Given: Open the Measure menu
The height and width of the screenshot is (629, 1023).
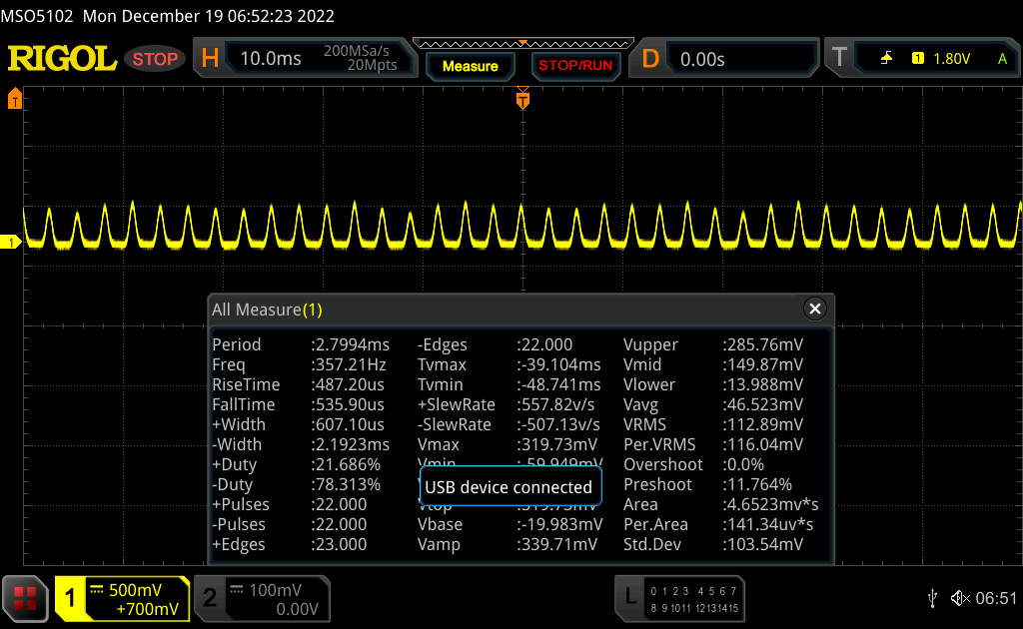Looking at the screenshot, I should click(470, 66).
